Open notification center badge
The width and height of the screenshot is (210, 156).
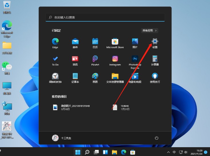(x=206, y=152)
